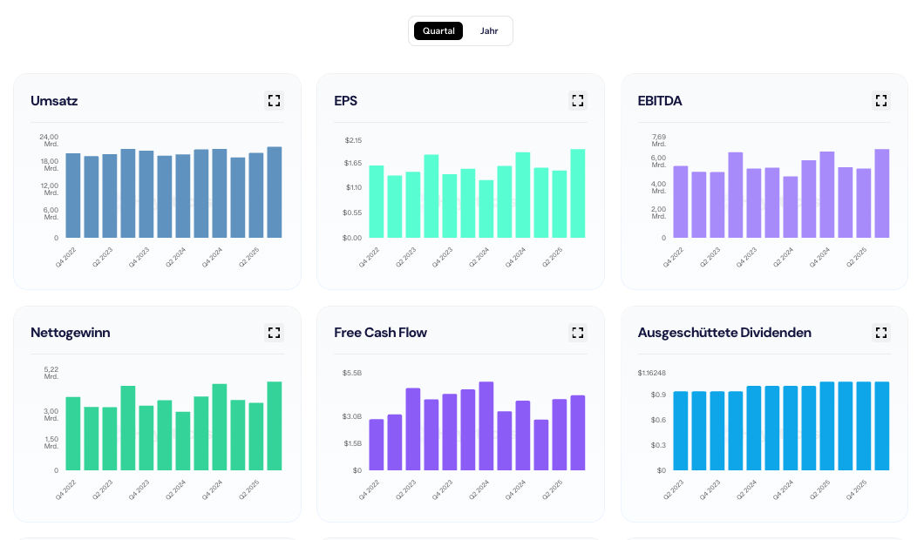The image size is (924, 540).
Task: Click the Free Cash Flow heading
Action: tap(380, 333)
